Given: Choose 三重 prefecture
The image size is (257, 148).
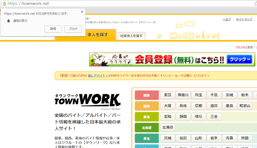Looking at the screenshot, I should 214,117.
